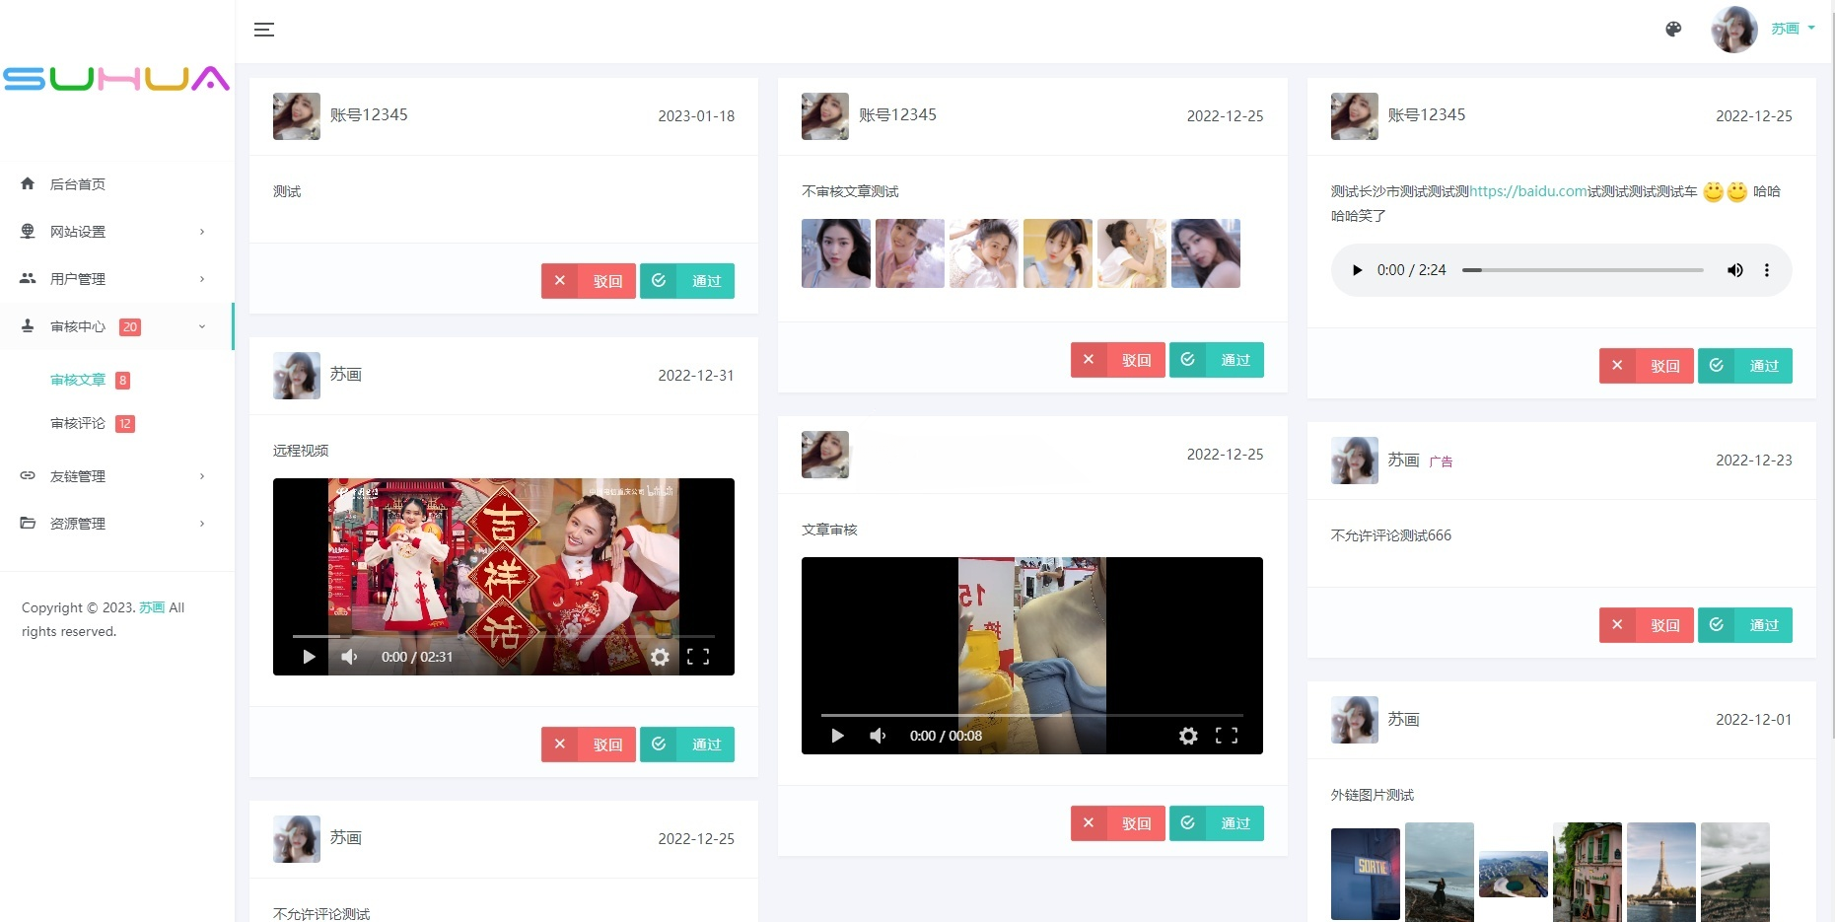Viewport: 1835px width, 922px height.
Task: Open 资源管理 folder icon
Action: (x=27, y=523)
